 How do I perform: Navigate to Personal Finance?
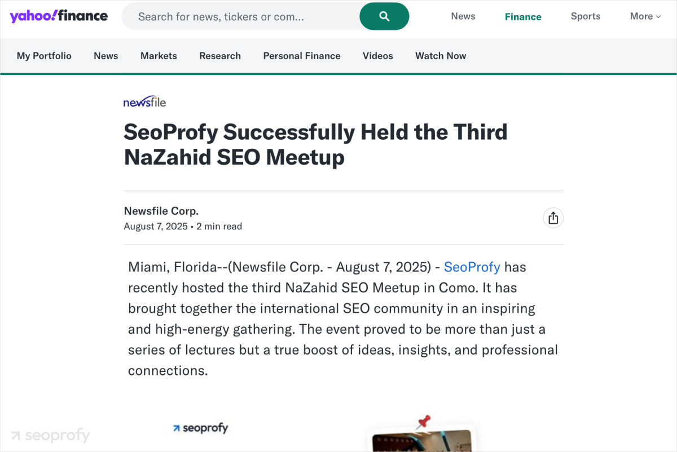coord(302,56)
